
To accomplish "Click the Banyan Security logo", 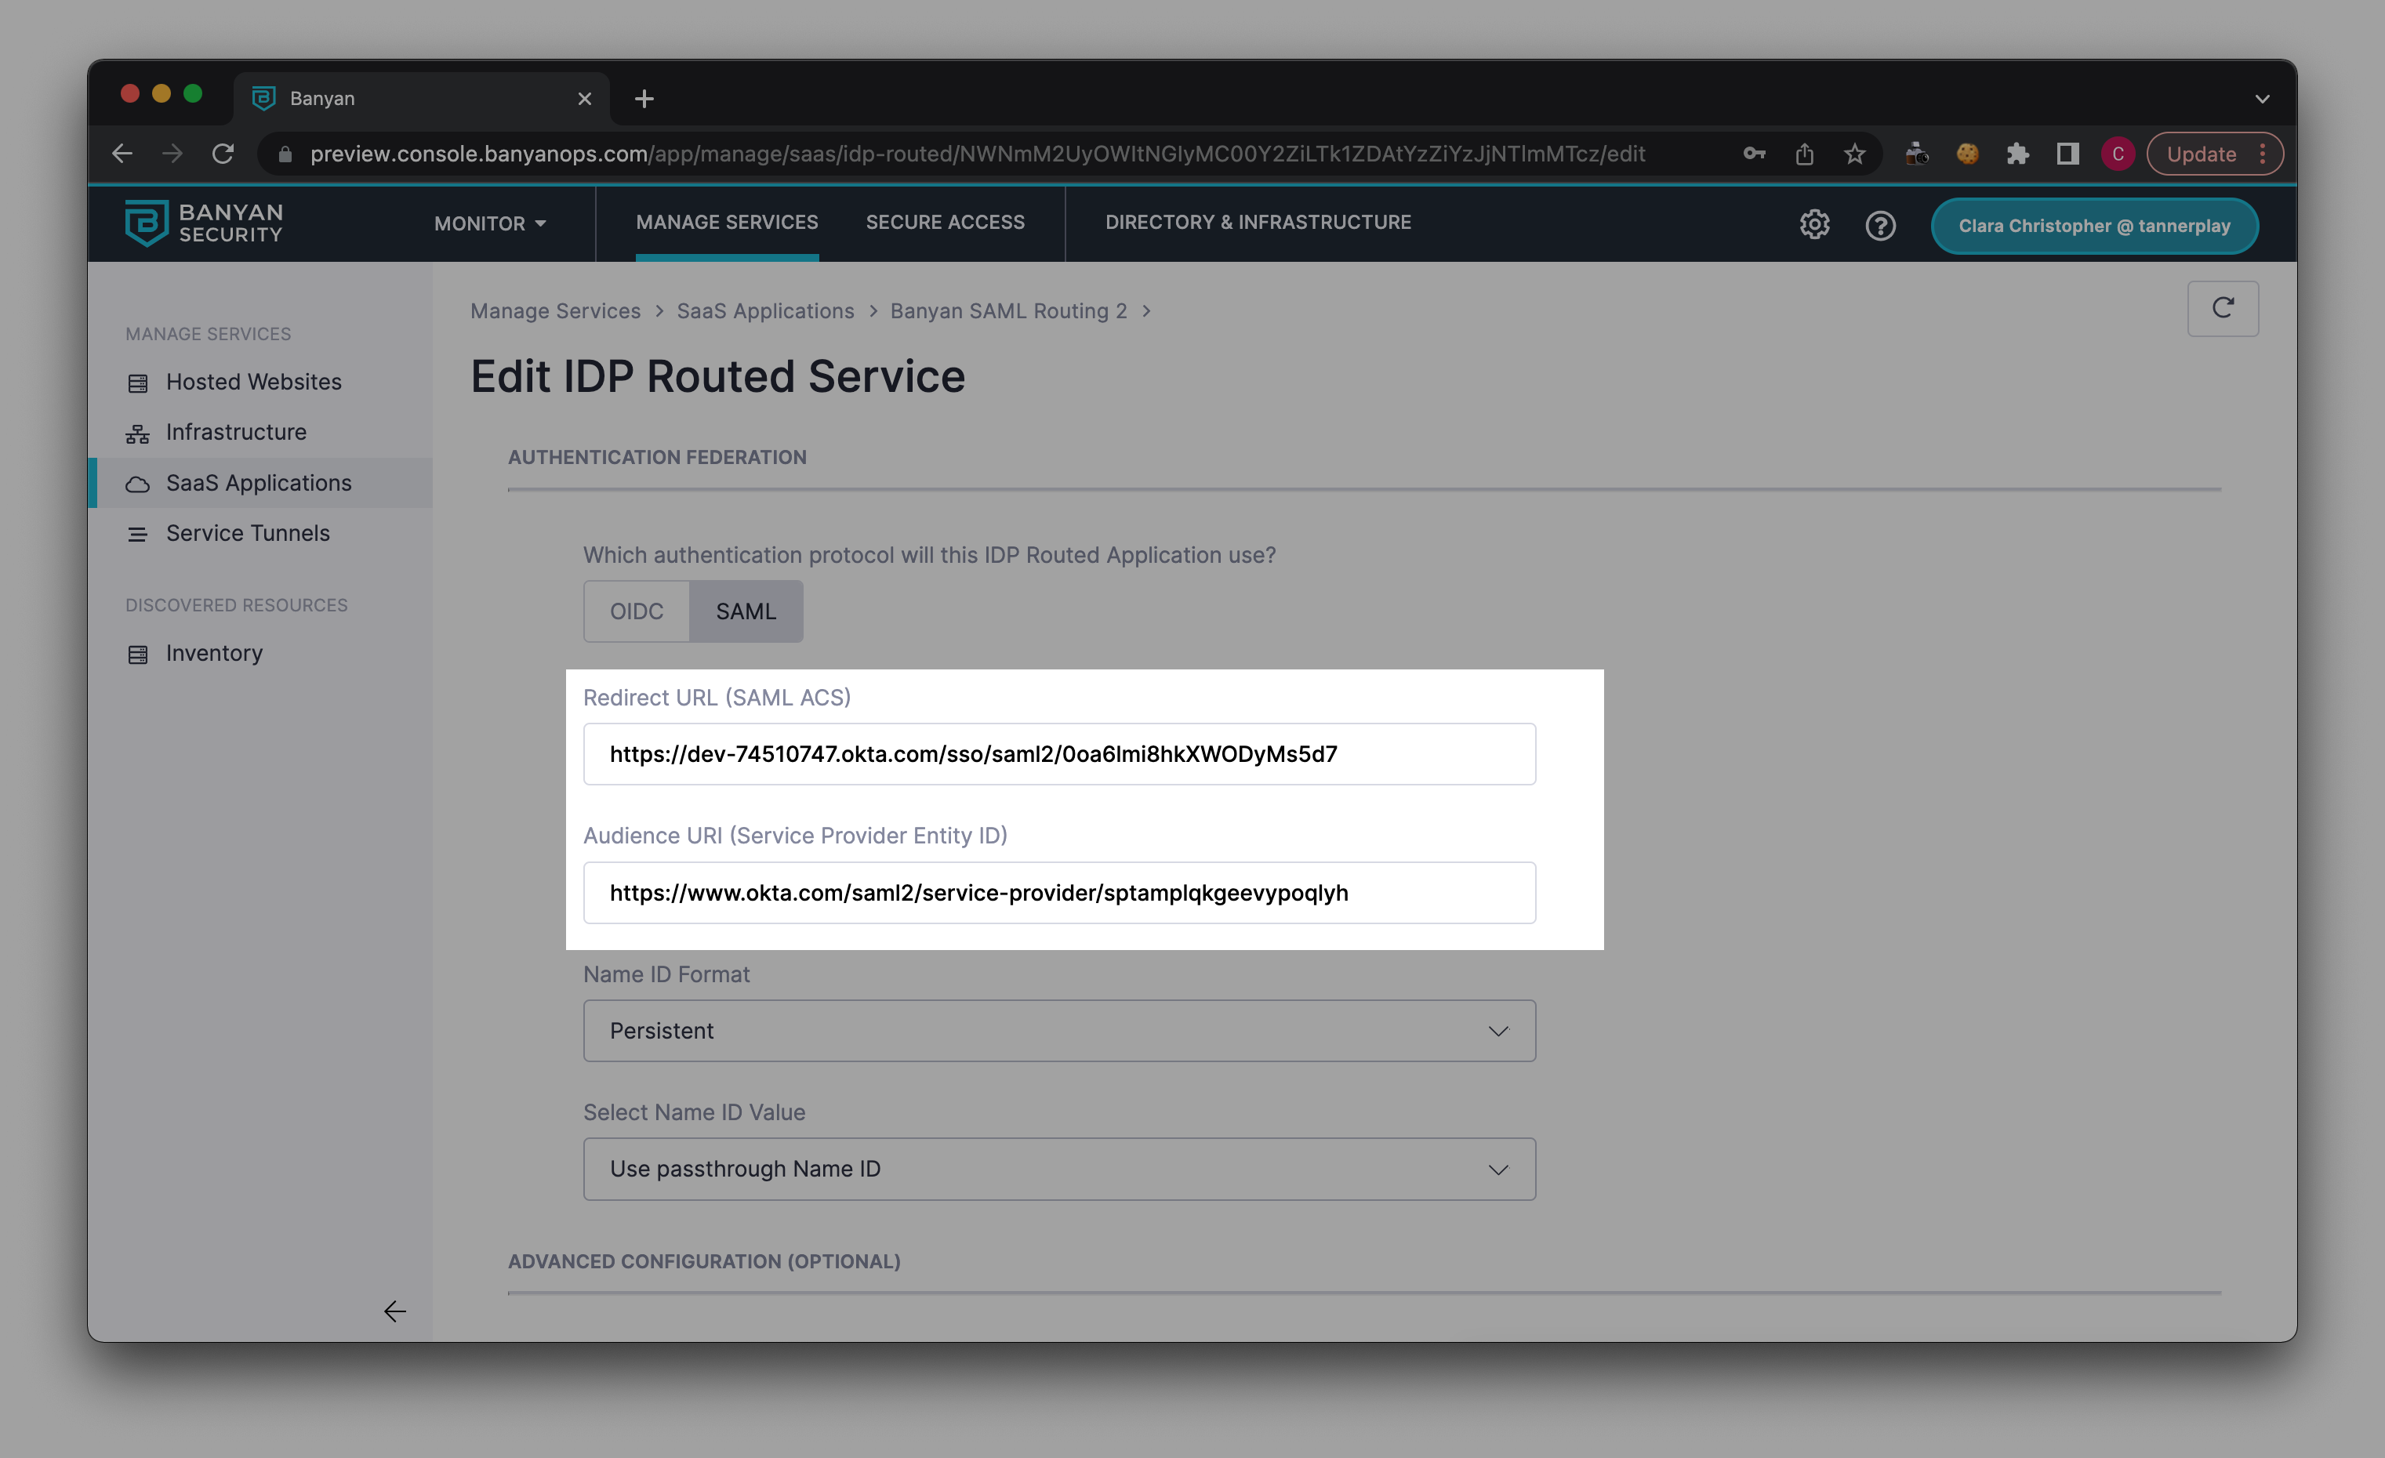I will tap(203, 223).
